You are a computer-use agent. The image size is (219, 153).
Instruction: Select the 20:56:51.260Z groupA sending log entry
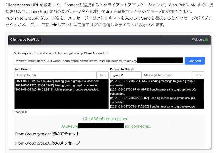click(x=153, y=107)
